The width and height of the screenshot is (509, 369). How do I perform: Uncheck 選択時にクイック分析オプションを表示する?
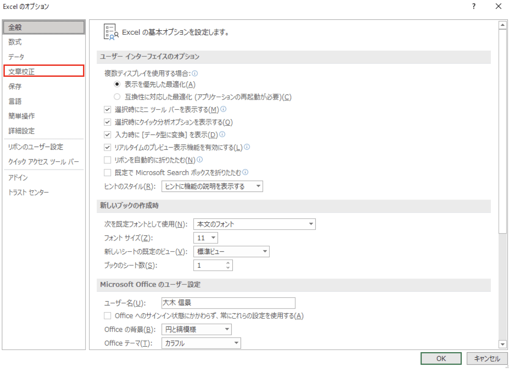coord(107,122)
